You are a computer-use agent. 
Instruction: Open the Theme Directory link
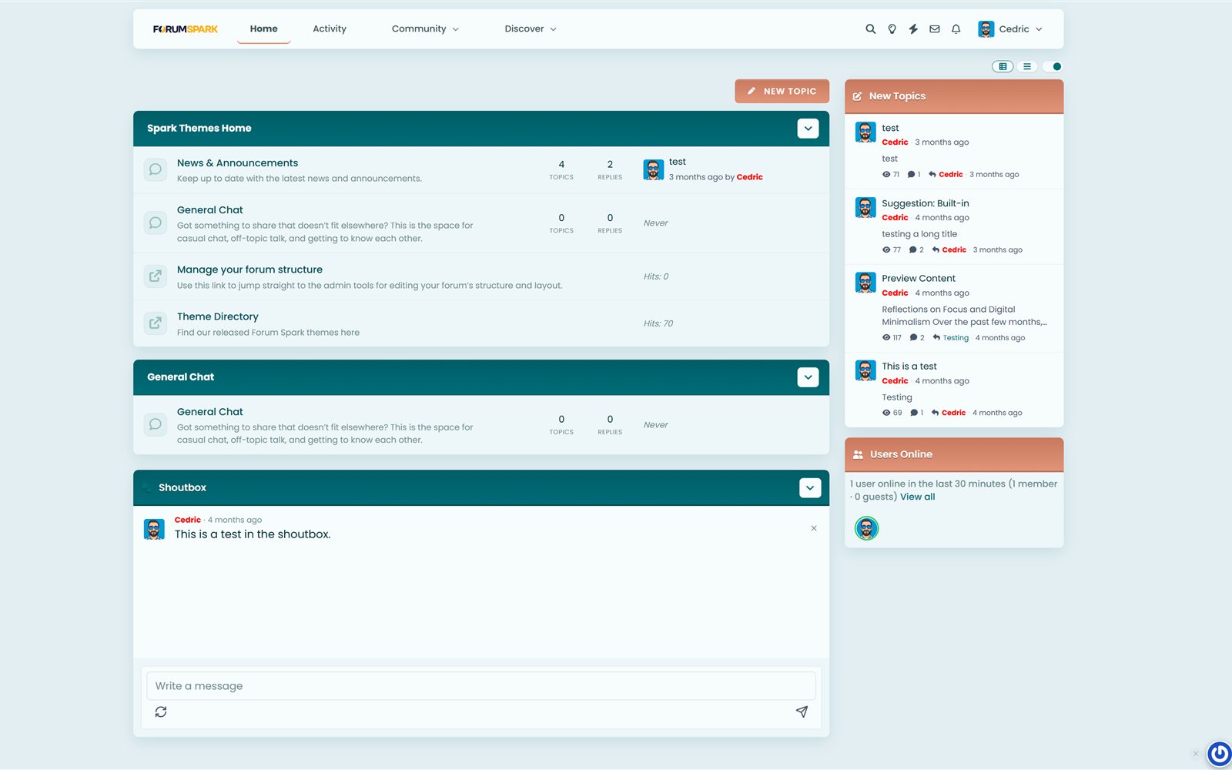pos(217,316)
